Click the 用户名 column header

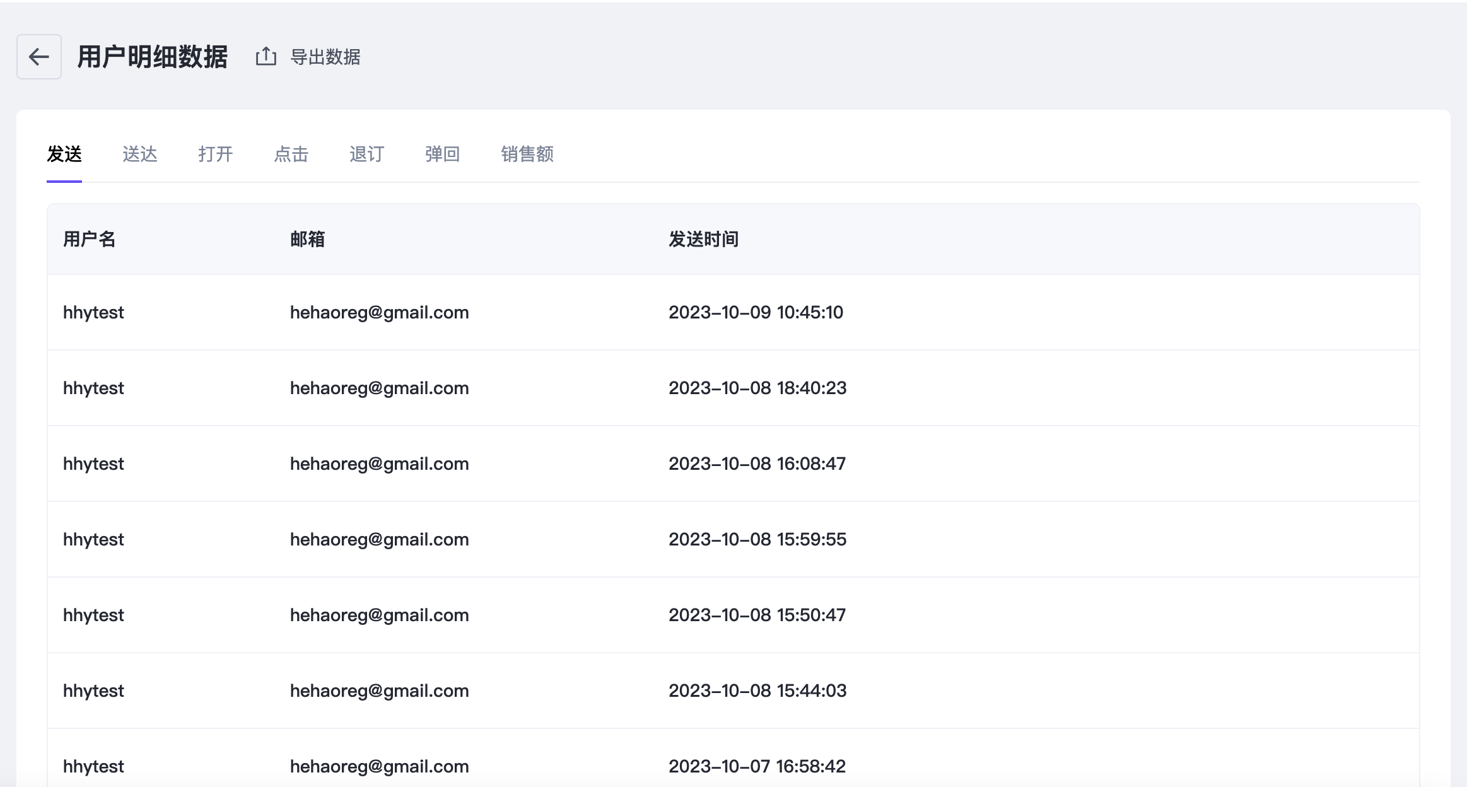pos(89,239)
